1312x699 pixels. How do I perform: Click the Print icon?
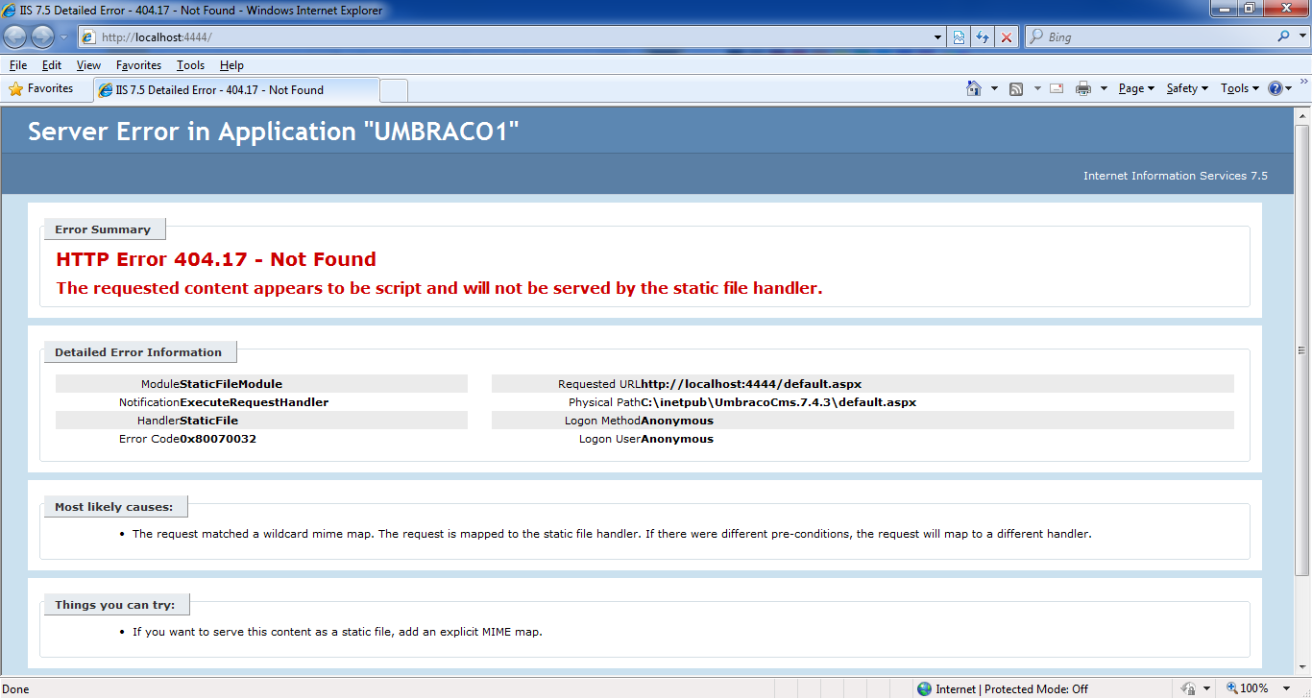pos(1083,88)
